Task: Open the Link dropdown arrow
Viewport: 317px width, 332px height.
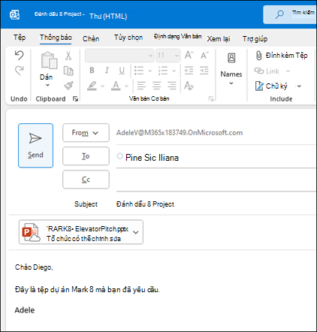Action: point(288,71)
